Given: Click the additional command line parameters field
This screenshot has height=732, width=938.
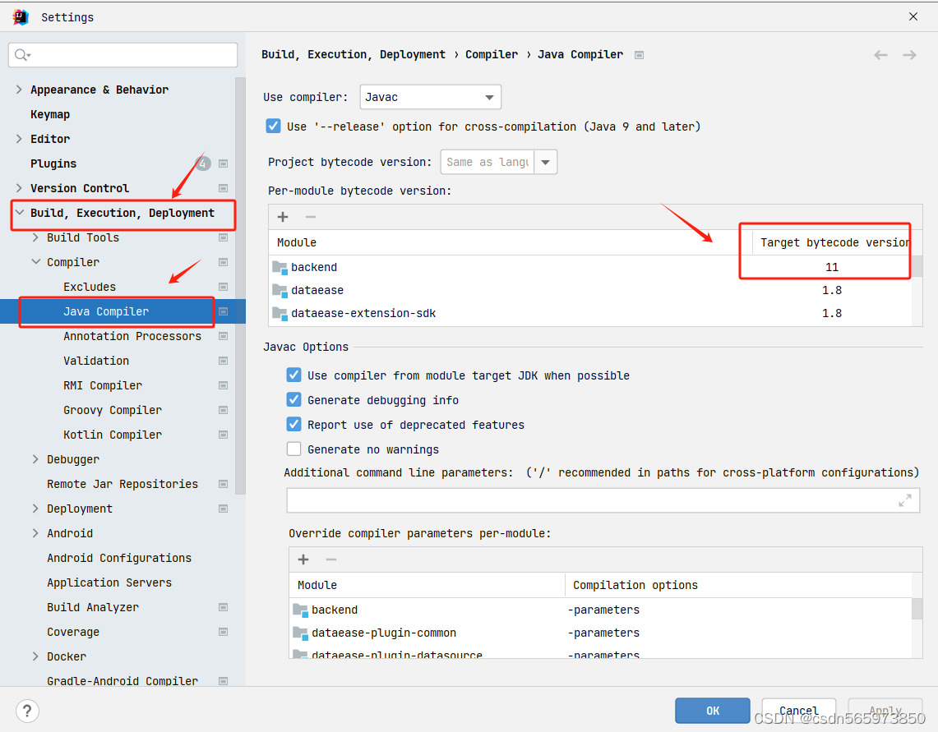Looking at the screenshot, I should pos(603,500).
